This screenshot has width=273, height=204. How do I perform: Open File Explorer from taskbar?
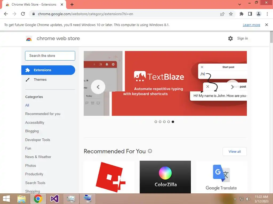pyautogui.click(x=22, y=199)
